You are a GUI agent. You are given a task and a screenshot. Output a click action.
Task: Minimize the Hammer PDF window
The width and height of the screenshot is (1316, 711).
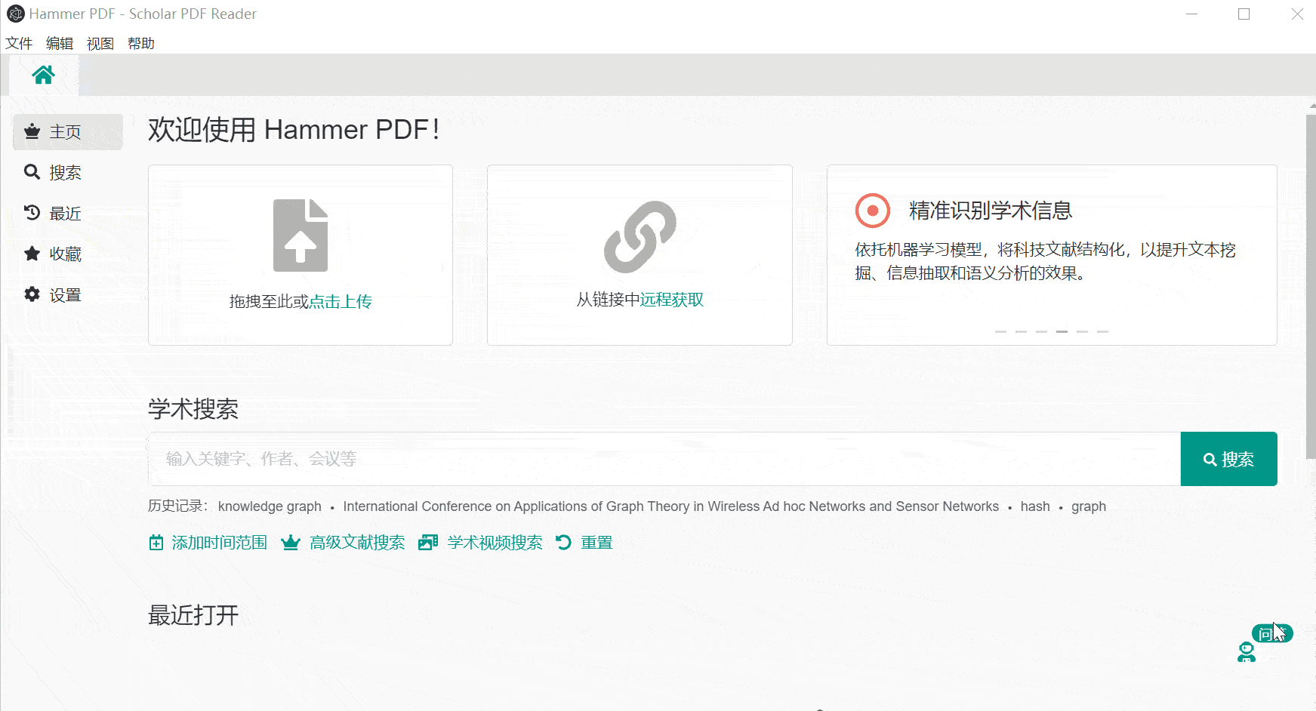coord(1191,14)
